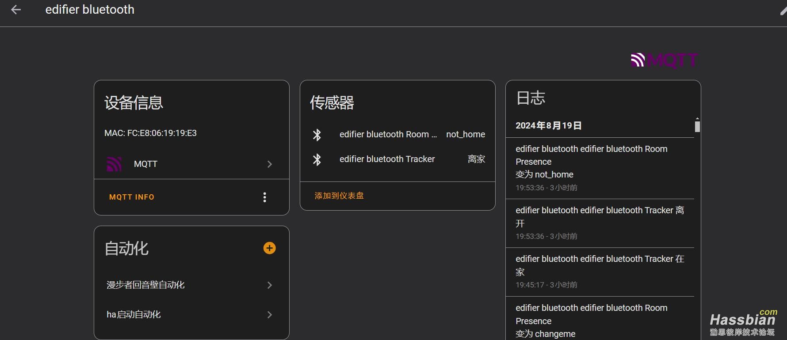Click the 自动化 card heading
This screenshot has width=787, height=340.
(126, 248)
